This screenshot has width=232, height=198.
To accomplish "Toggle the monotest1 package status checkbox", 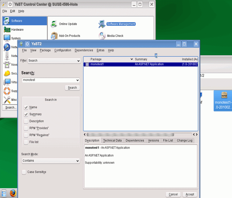I will coord(87,64).
